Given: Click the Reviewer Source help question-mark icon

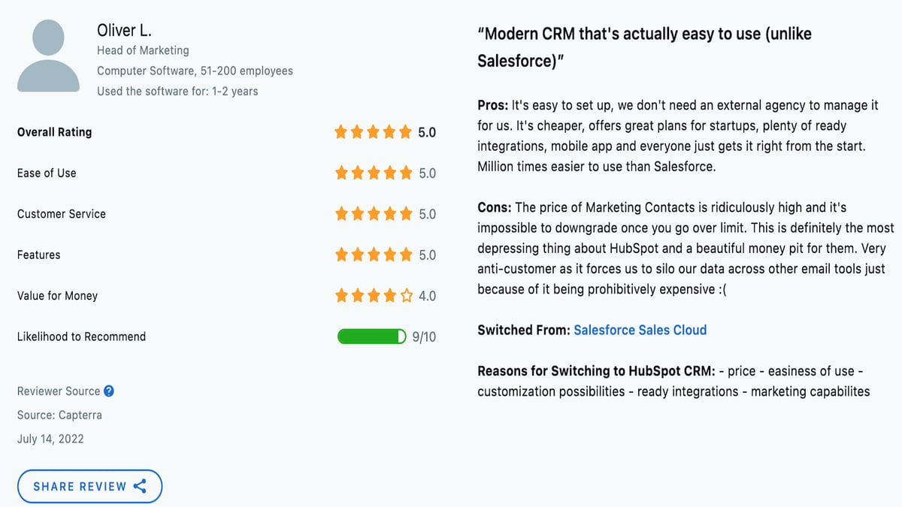Looking at the screenshot, I should 109,391.
